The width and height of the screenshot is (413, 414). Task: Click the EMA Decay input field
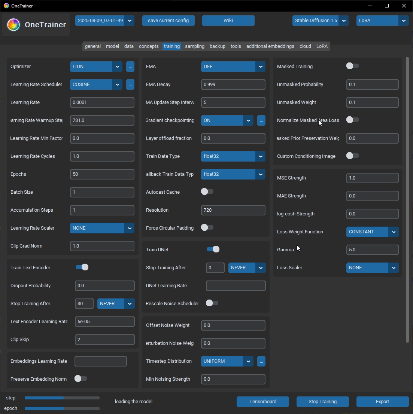233,85
